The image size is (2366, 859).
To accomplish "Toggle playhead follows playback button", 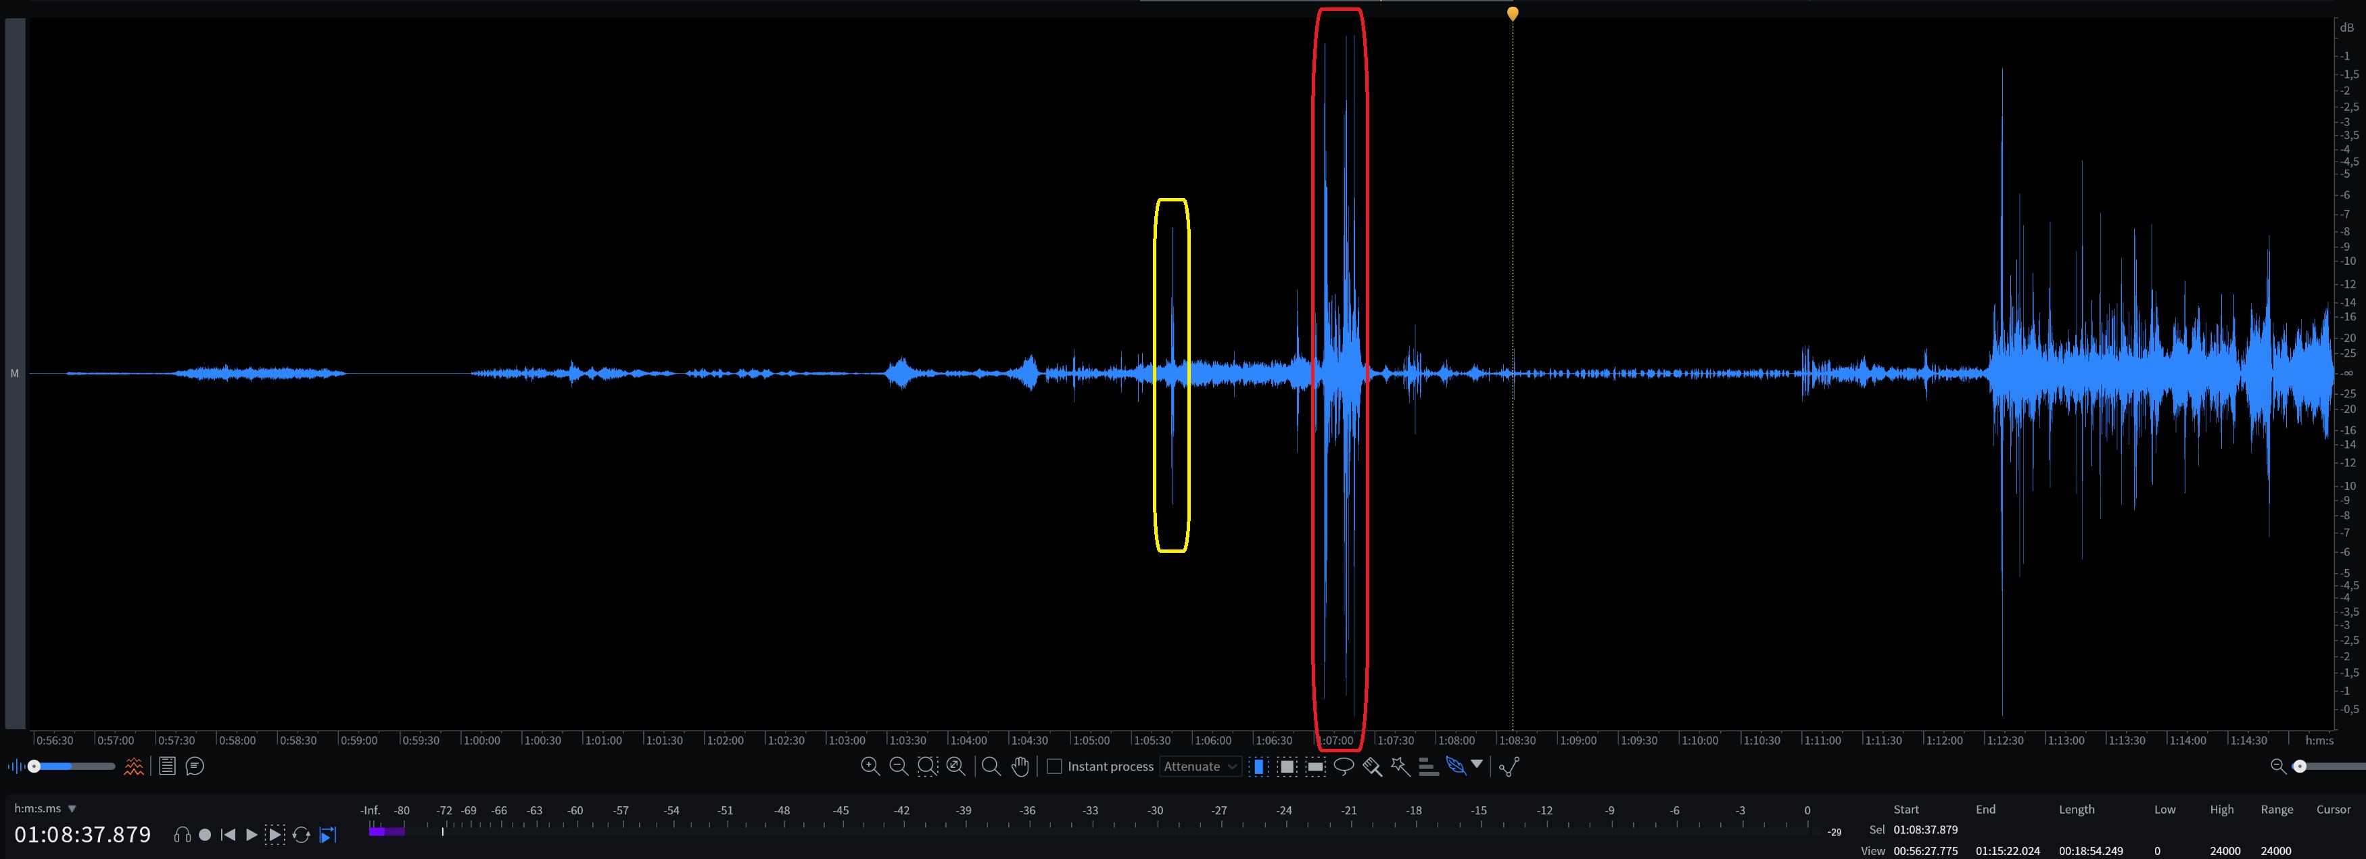I will pos(328,835).
